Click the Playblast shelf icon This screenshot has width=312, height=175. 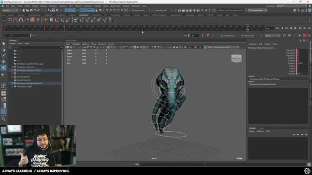[10, 19]
